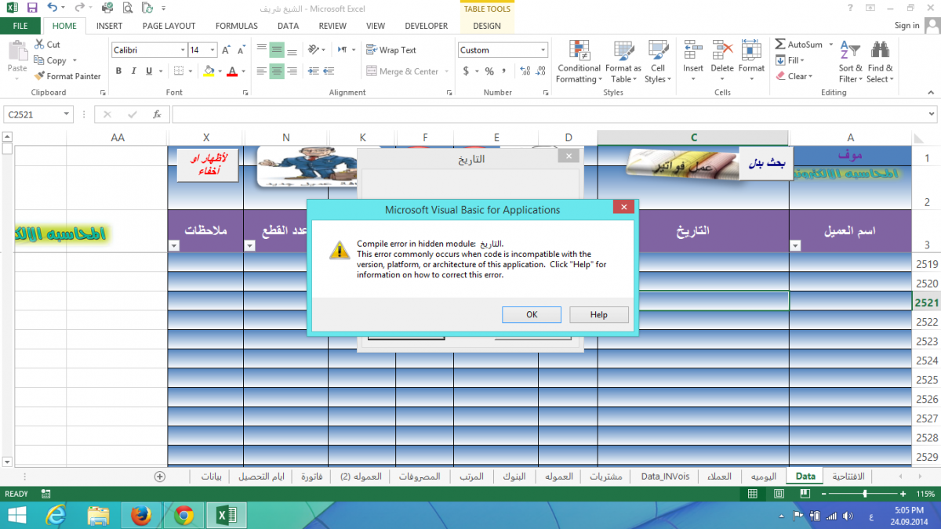This screenshot has width=941, height=529.
Task: Decrease font size with the smaller A icon
Action: point(243,50)
